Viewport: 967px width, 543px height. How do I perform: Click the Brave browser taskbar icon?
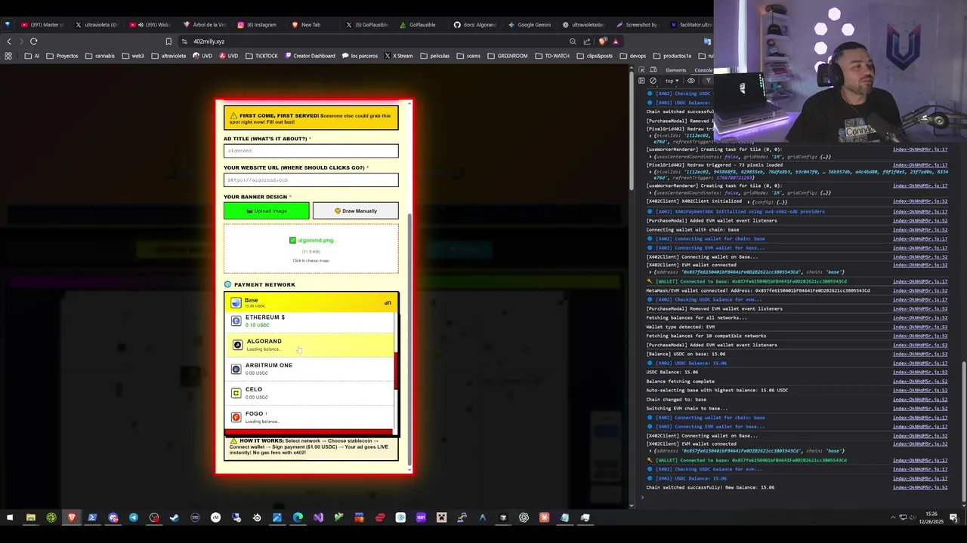[x=72, y=517]
